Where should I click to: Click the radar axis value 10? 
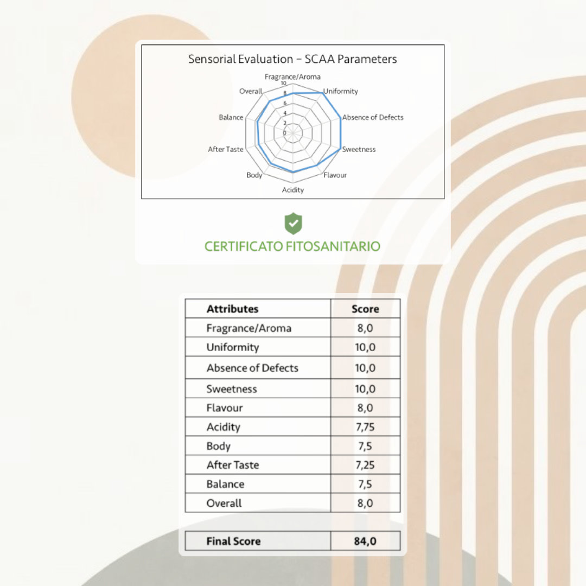tap(284, 84)
